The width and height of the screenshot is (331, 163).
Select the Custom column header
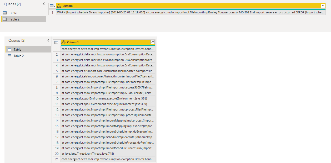coord(191,6)
